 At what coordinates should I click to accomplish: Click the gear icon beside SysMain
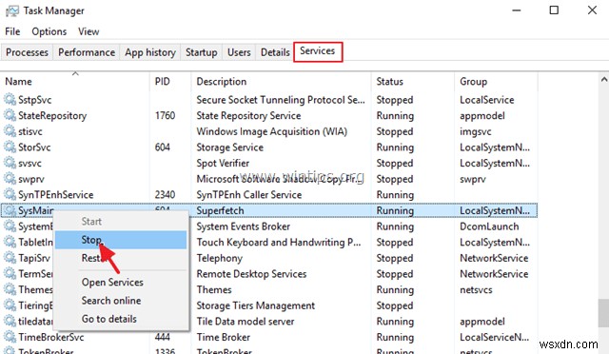[10, 210]
